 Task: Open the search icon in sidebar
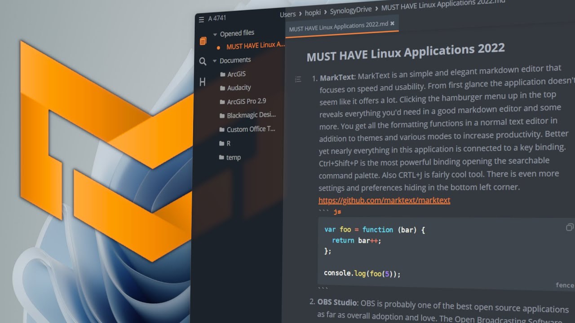tap(203, 61)
